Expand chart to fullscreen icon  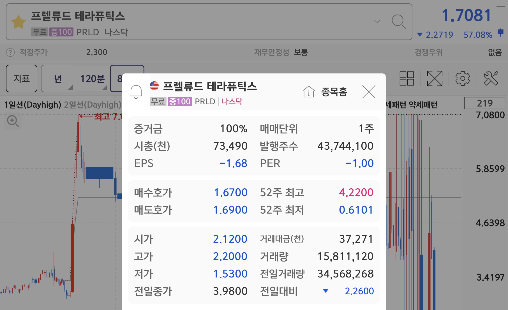tap(435, 78)
